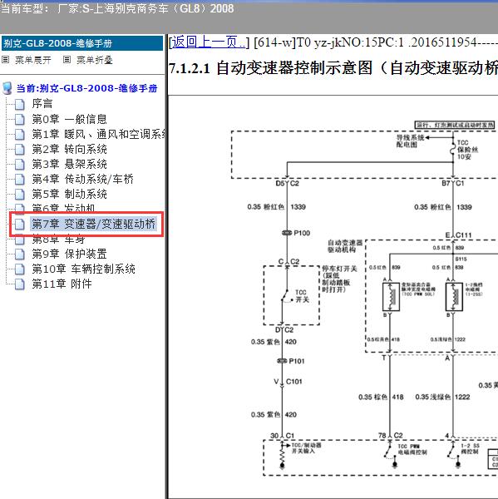Click the page icon next to 序言
Viewport: 498px width, 499px height.
pos(20,105)
